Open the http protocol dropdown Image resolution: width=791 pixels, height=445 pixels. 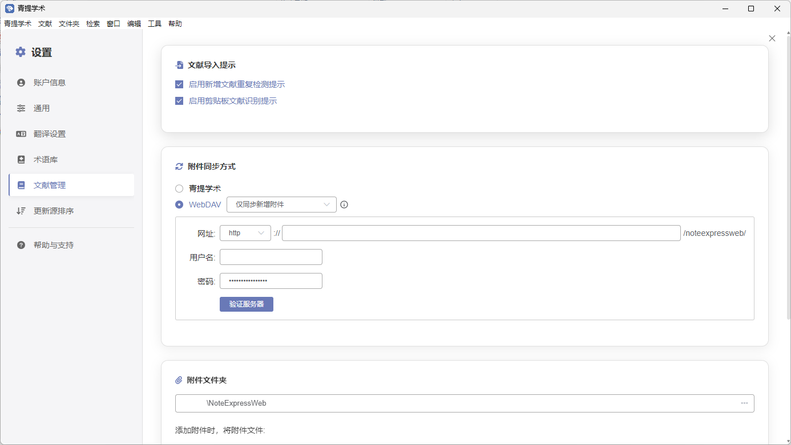(x=245, y=233)
